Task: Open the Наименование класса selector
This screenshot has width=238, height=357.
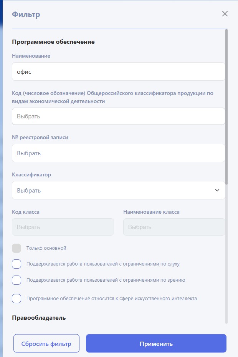Action: click(174, 227)
